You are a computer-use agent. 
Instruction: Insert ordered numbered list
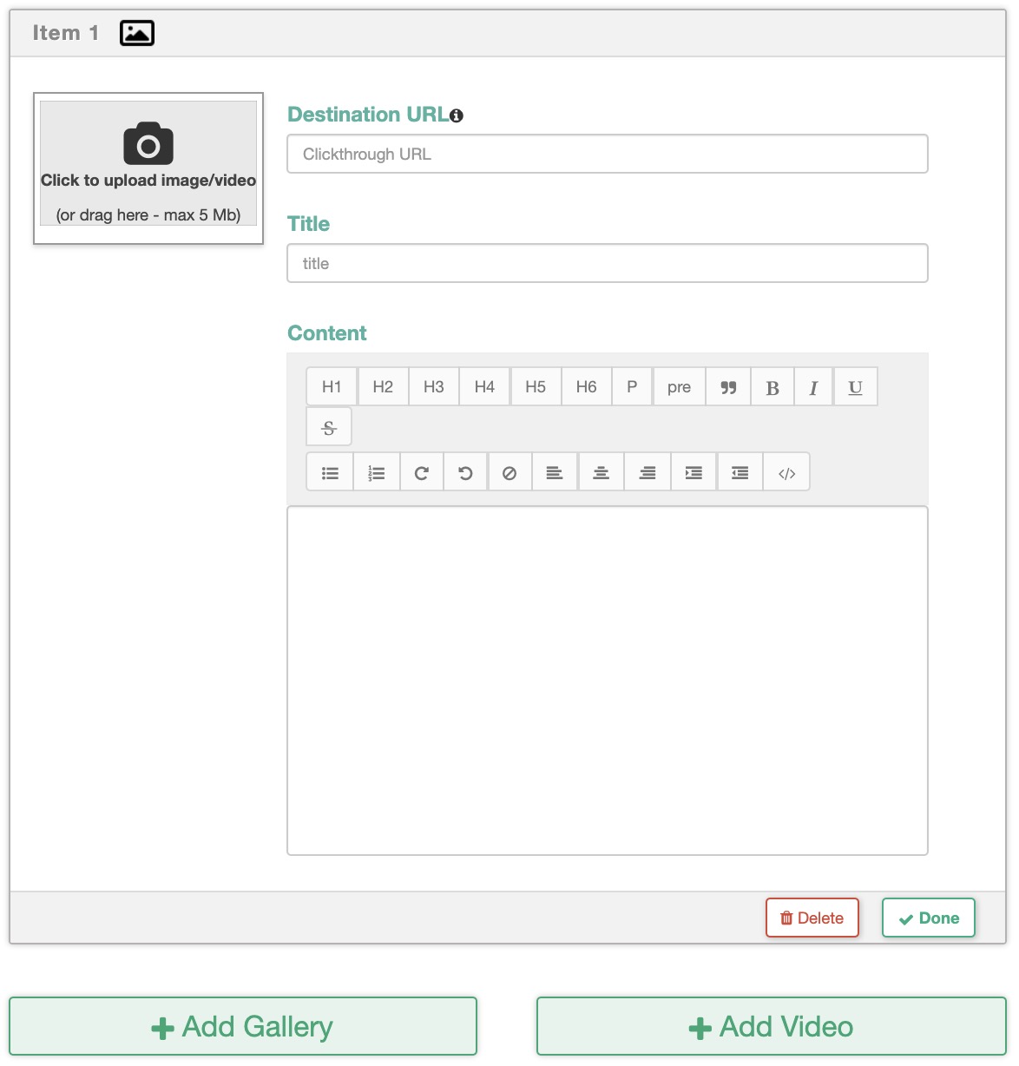pos(377,472)
